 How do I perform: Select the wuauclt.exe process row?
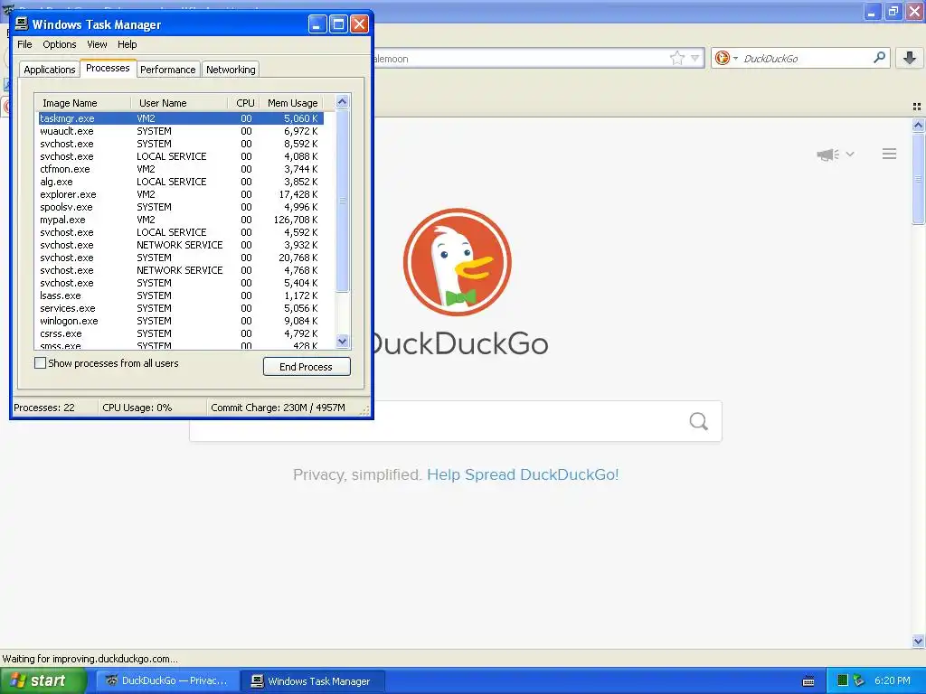pos(181,131)
